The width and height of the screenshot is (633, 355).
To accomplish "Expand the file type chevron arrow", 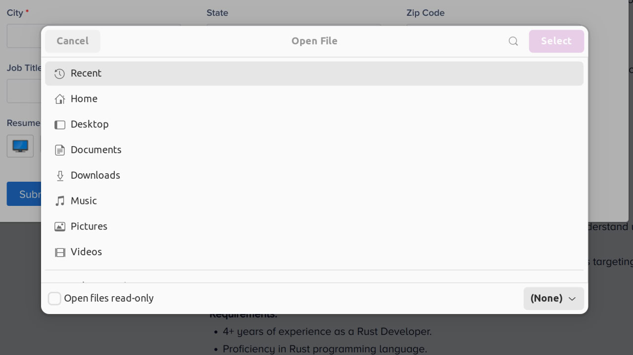I will click(x=572, y=299).
